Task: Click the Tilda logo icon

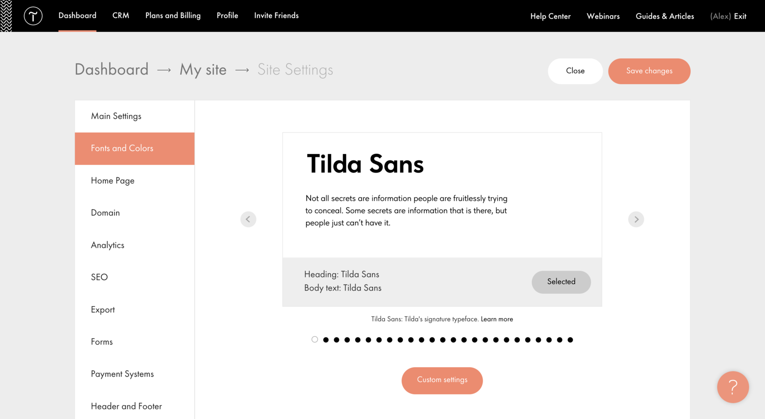Action: [x=33, y=15]
